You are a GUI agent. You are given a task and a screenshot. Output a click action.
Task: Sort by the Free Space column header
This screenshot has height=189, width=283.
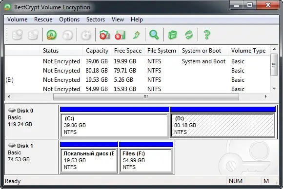tap(128, 51)
